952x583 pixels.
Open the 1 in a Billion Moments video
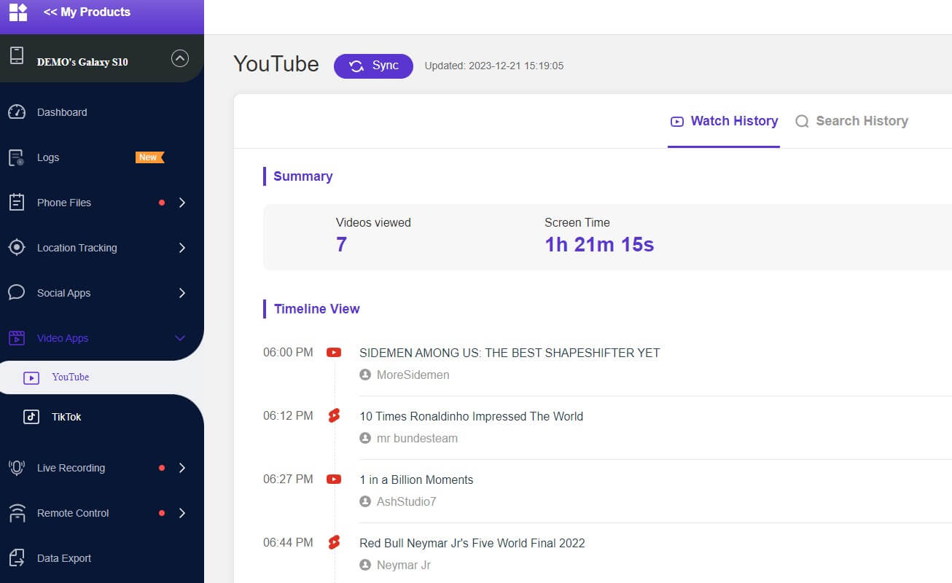tap(416, 480)
